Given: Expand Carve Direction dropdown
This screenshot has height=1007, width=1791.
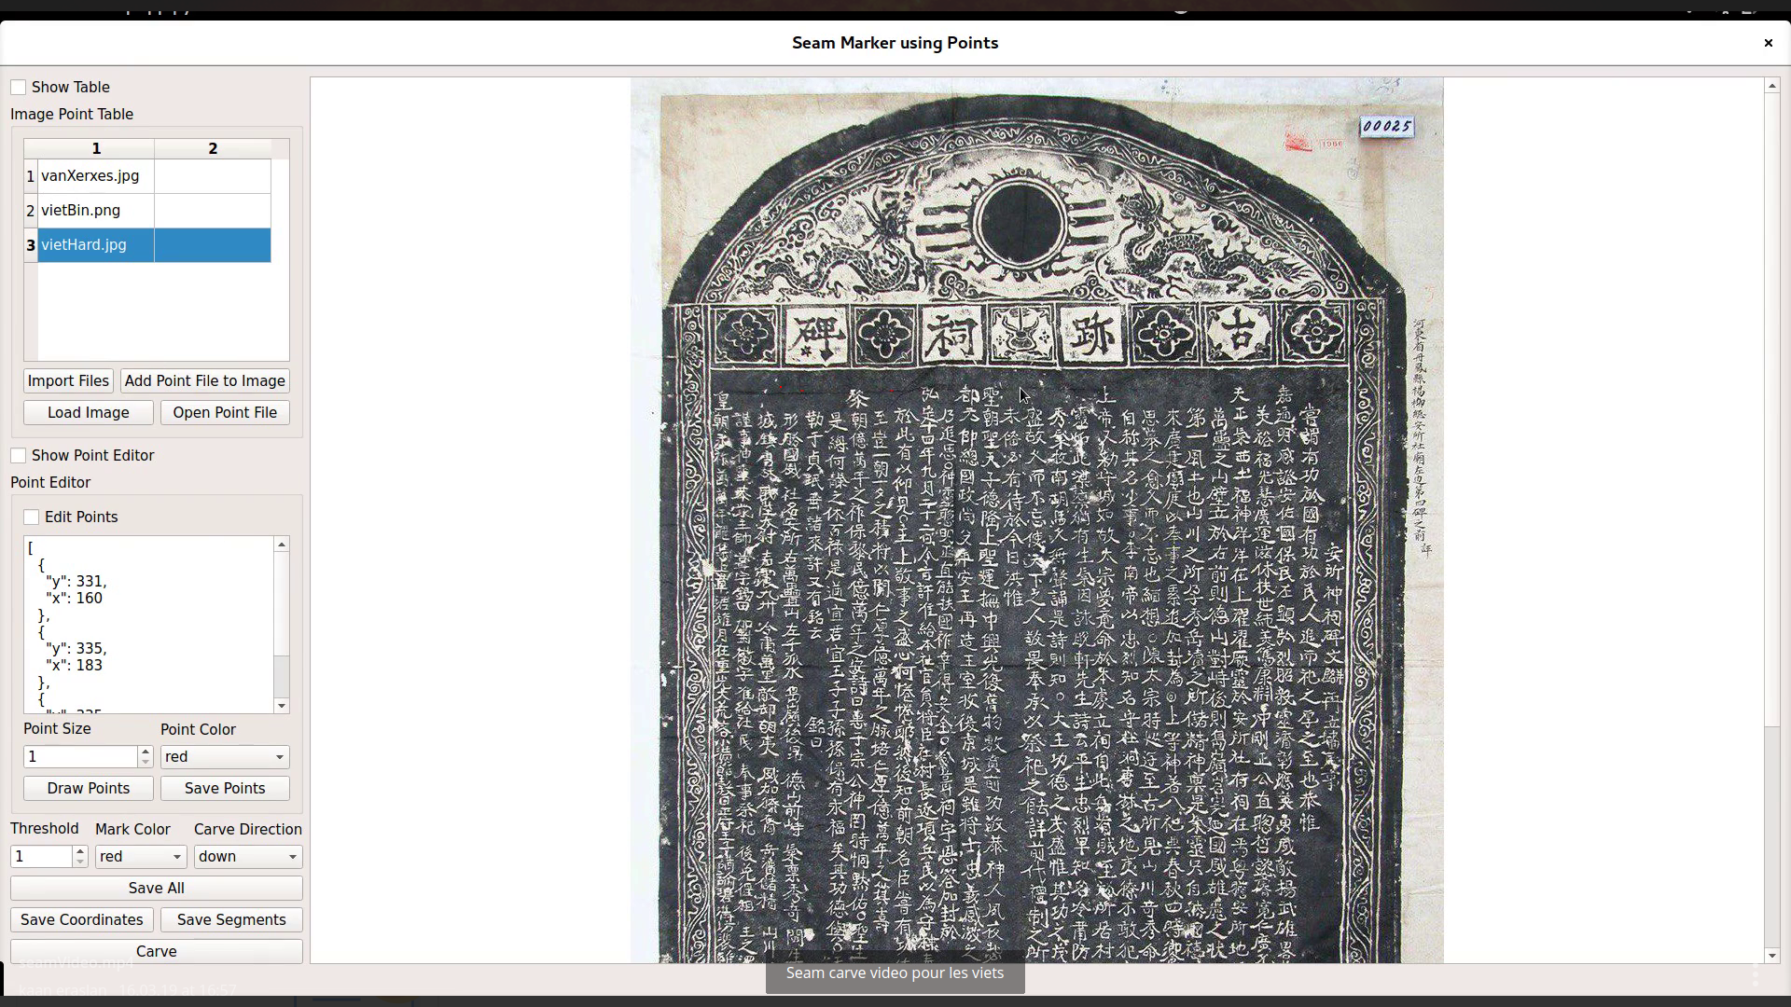Looking at the screenshot, I should click(247, 857).
